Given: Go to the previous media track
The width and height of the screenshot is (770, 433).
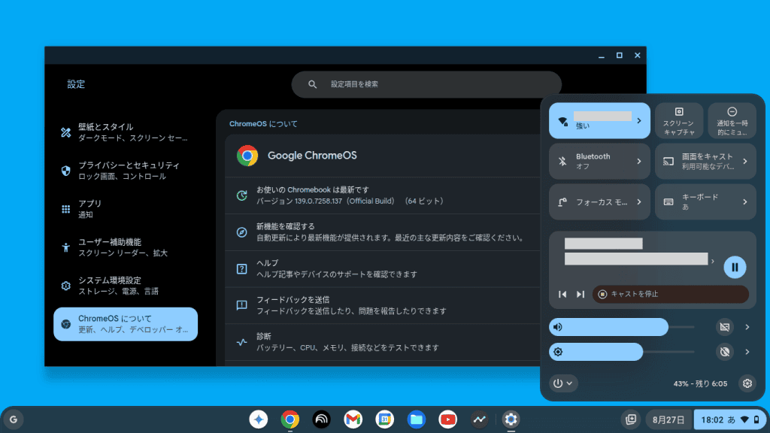Looking at the screenshot, I should [562, 294].
